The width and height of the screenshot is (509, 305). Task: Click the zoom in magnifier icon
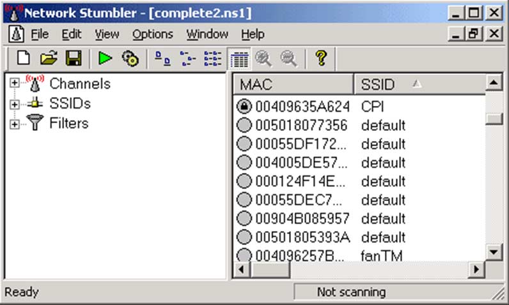(263, 59)
